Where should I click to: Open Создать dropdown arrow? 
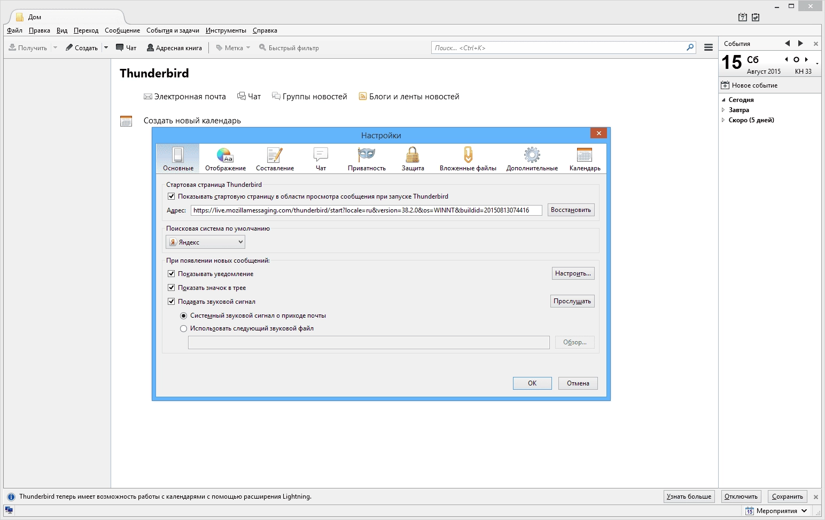click(106, 48)
